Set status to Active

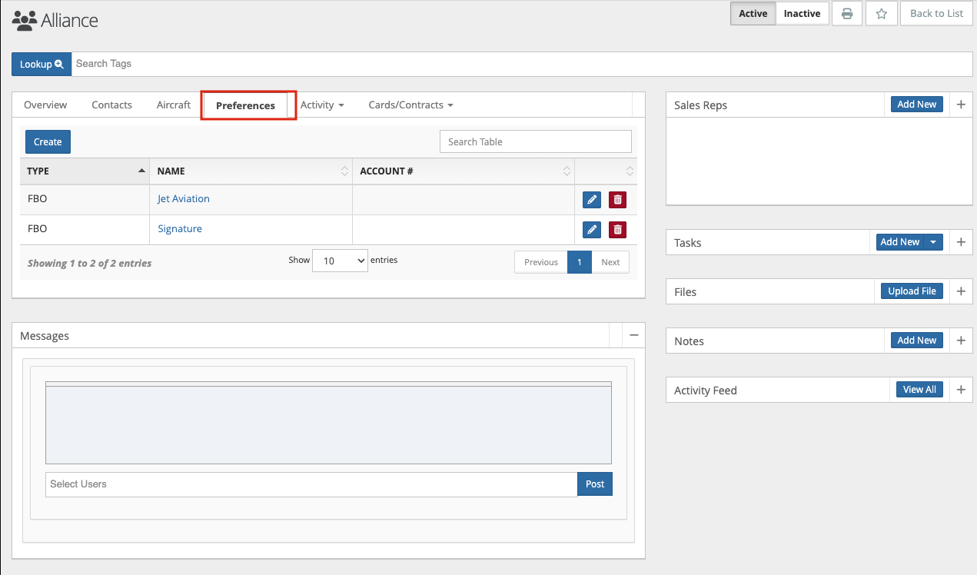[753, 14]
